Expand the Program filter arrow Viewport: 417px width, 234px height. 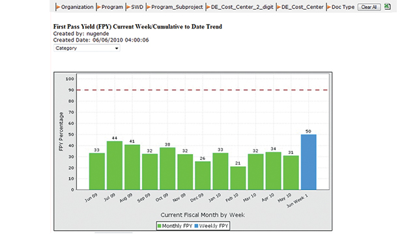tap(98, 7)
